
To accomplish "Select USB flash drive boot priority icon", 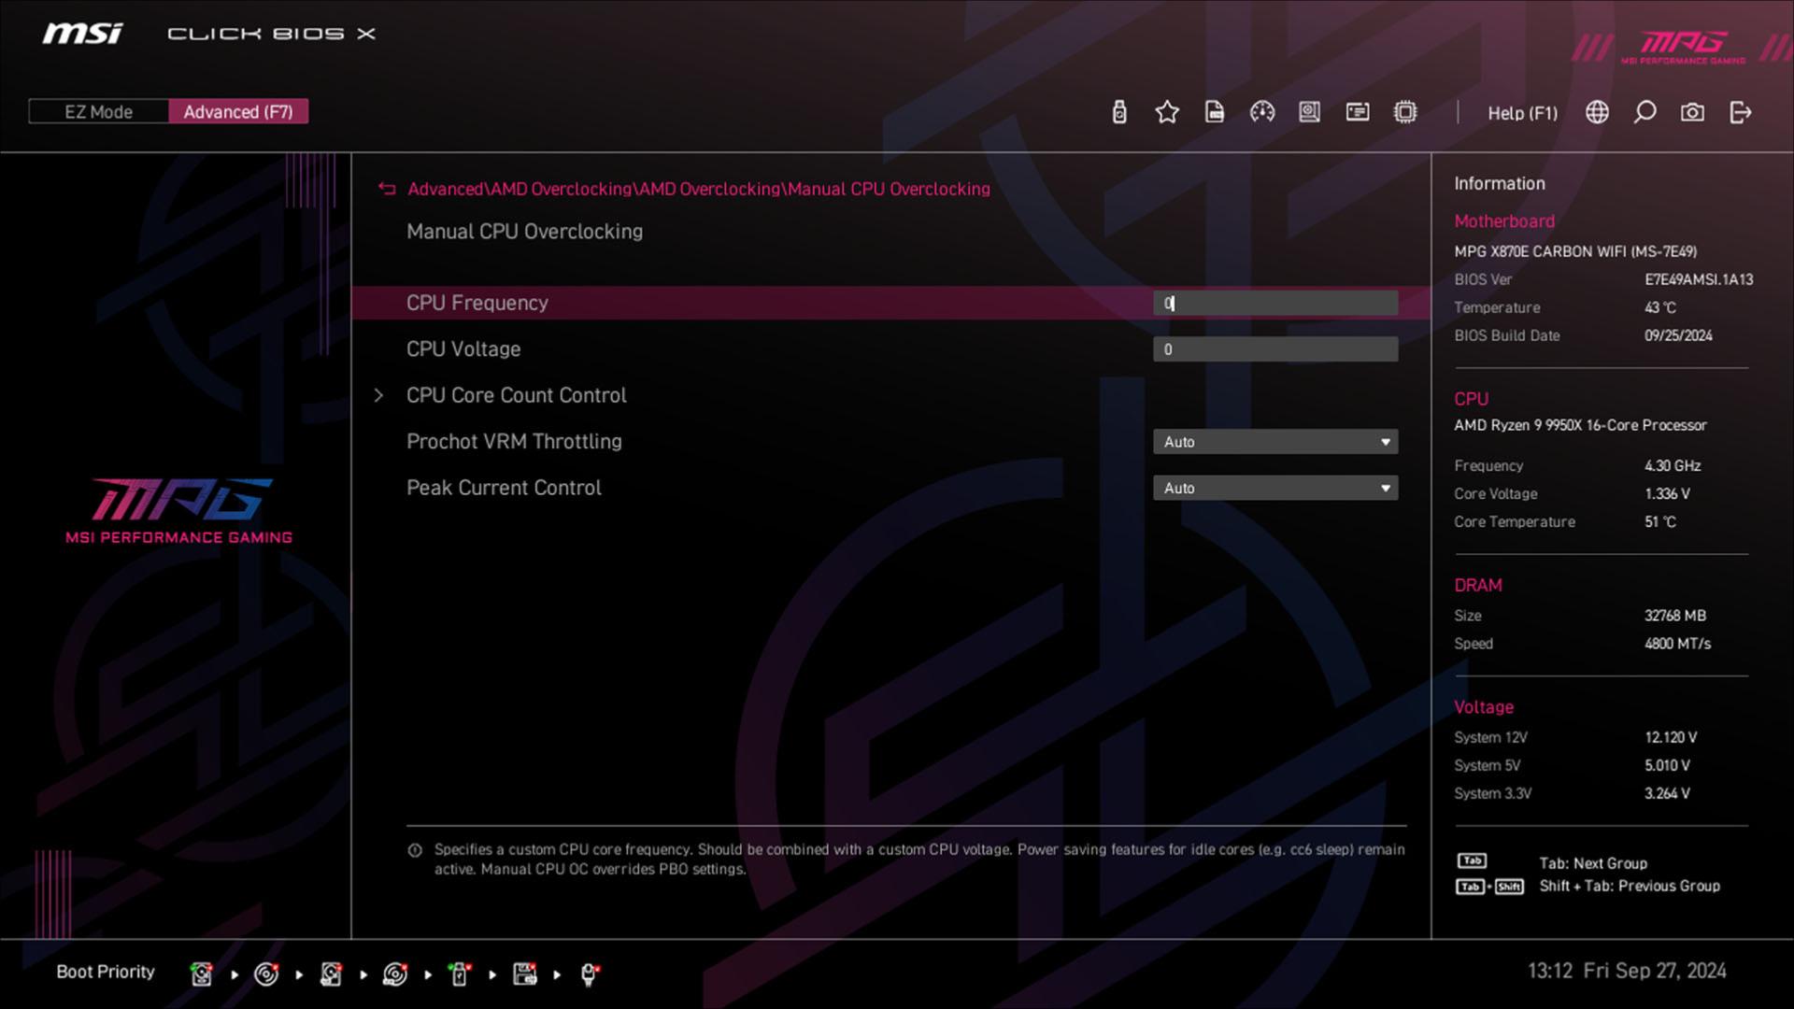I will pyautogui.click(x=460, y=974).
